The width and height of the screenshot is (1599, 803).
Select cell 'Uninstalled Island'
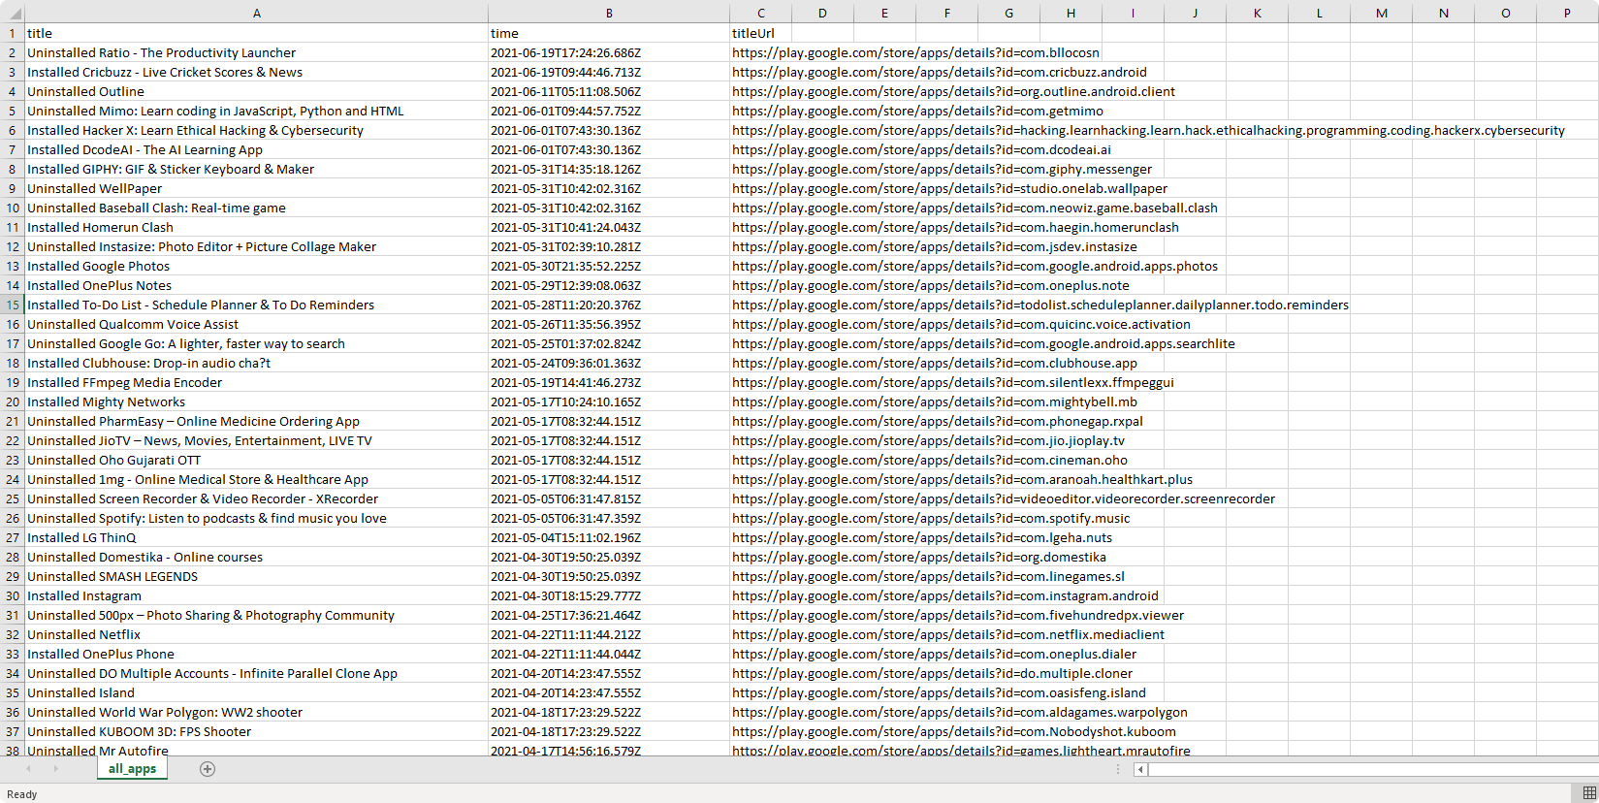click(x=256, y=692)
